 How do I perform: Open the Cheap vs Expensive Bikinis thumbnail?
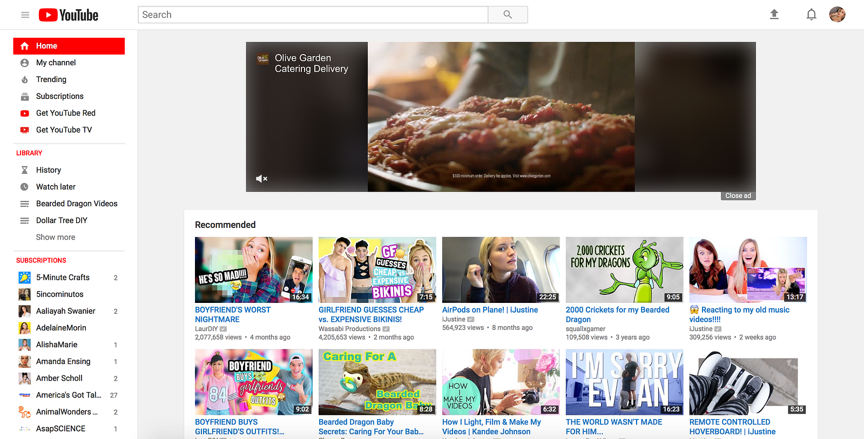pyautogui.click(x=377, y=270)
